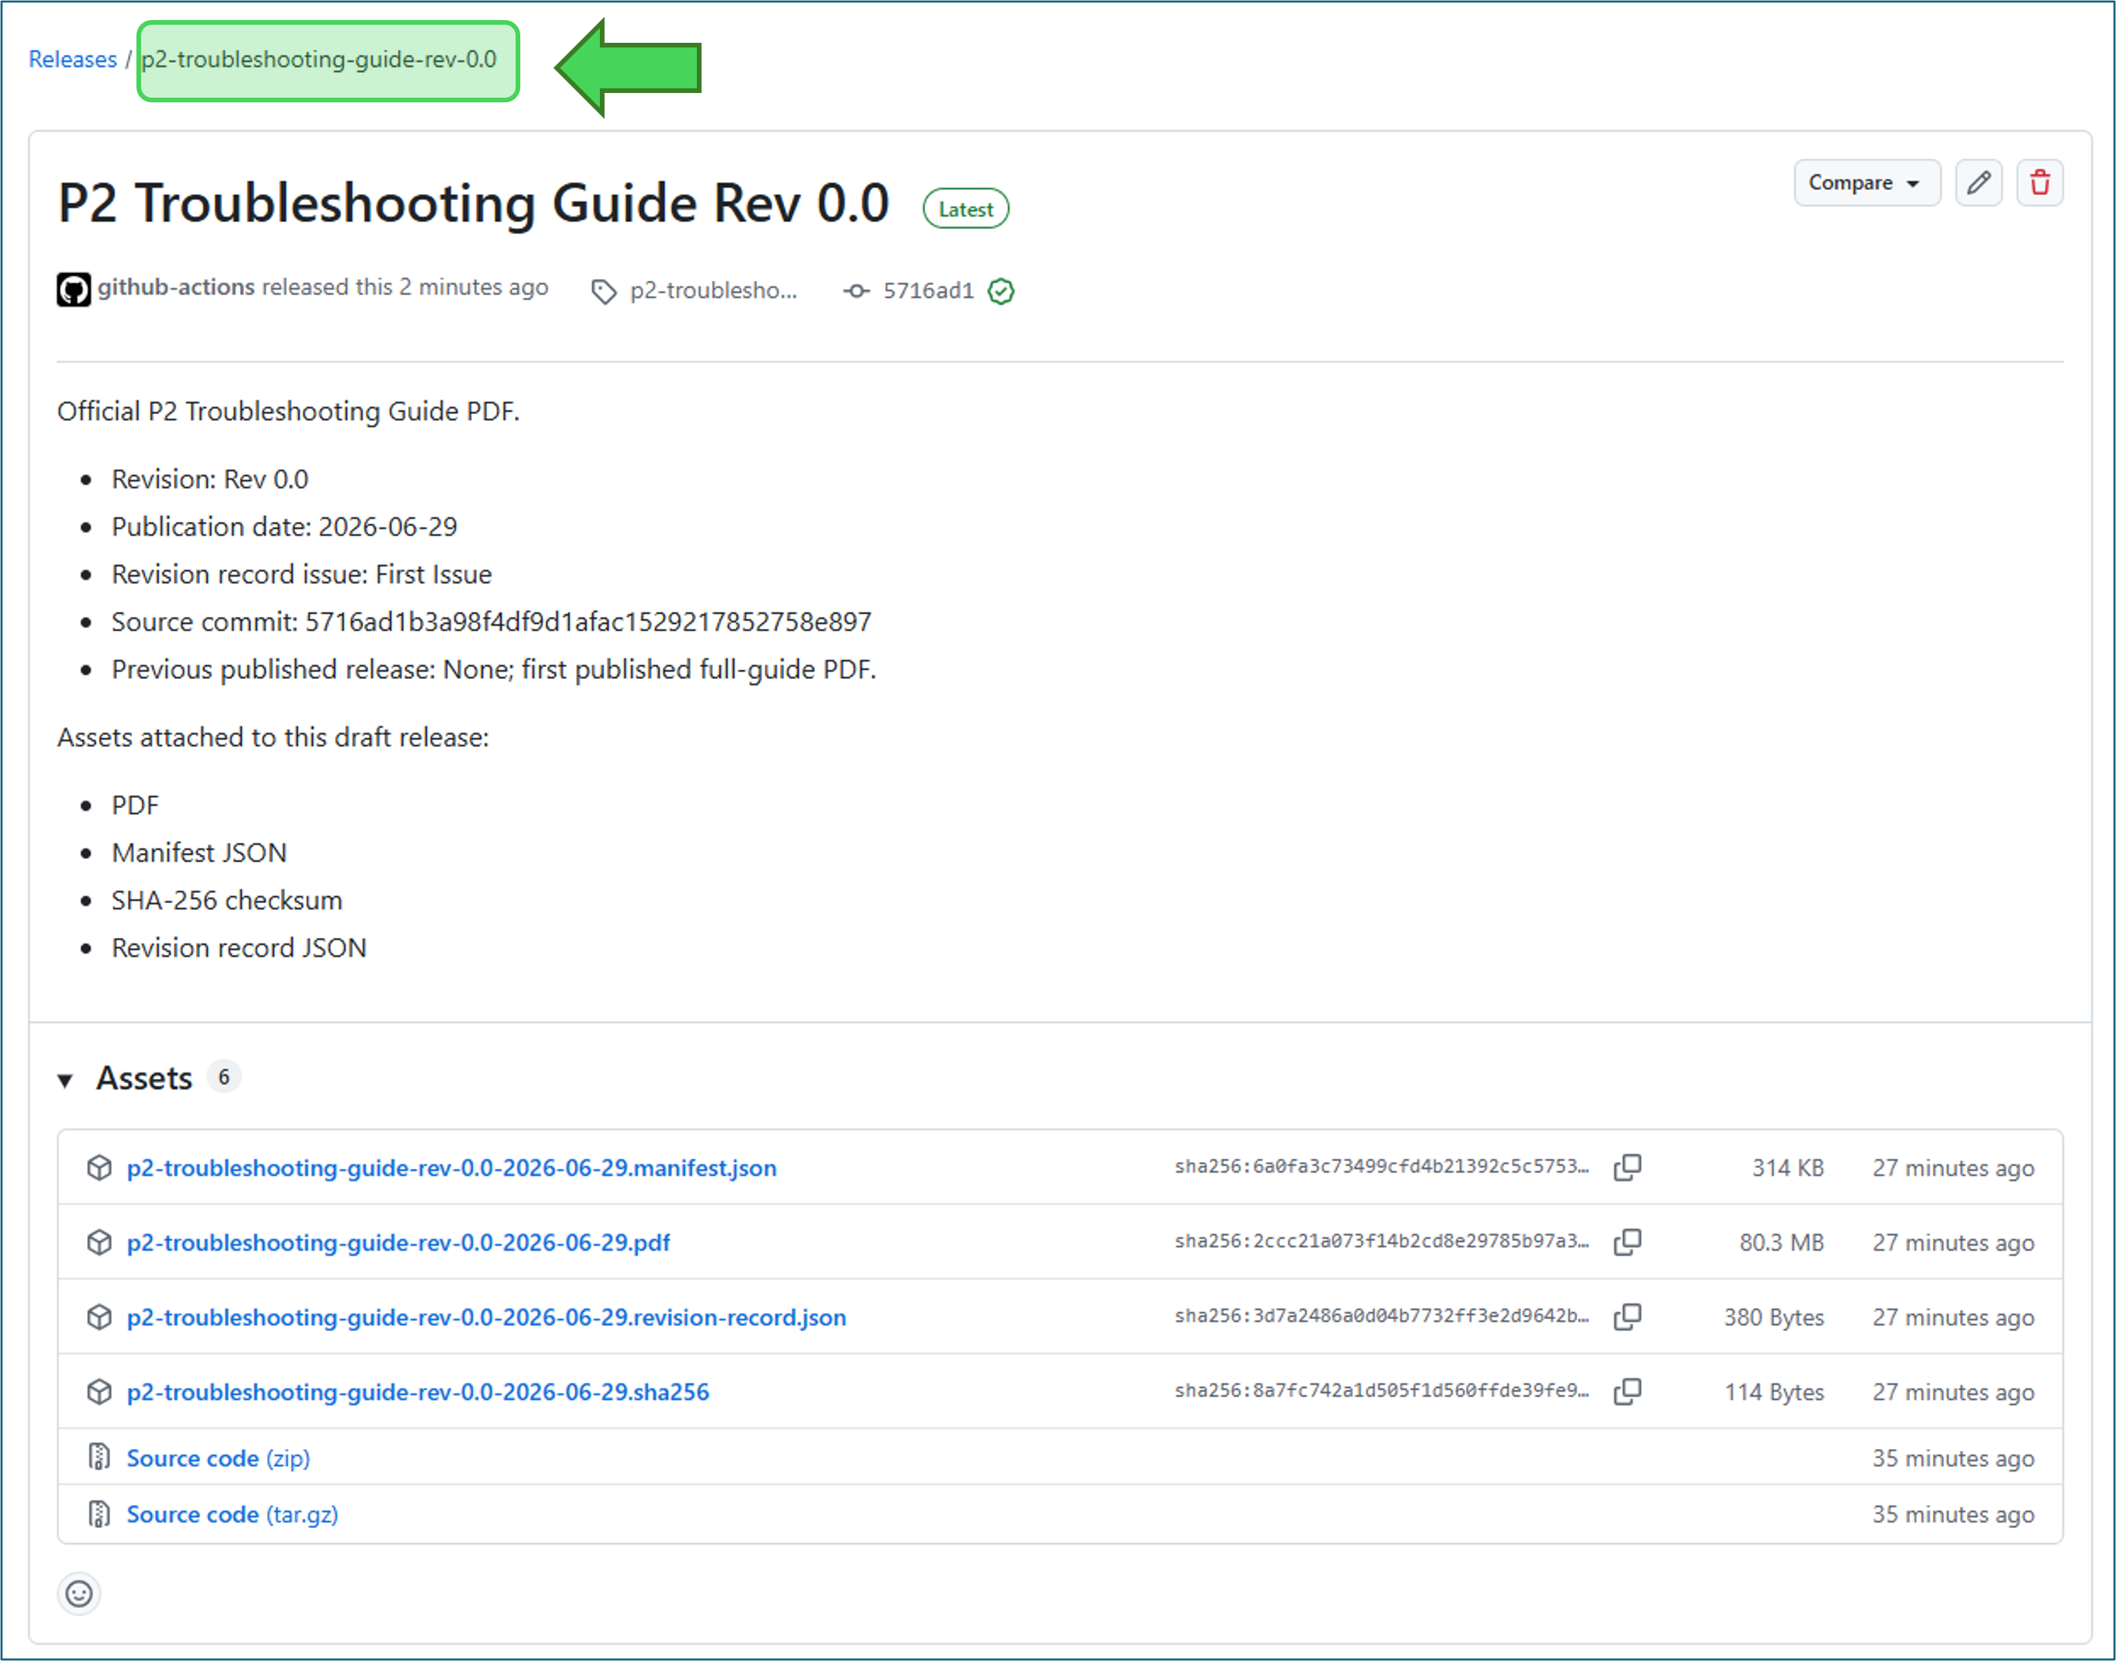Click the 314 KB size value
2116x1661 pixels.
[x=1788, y=1167]
